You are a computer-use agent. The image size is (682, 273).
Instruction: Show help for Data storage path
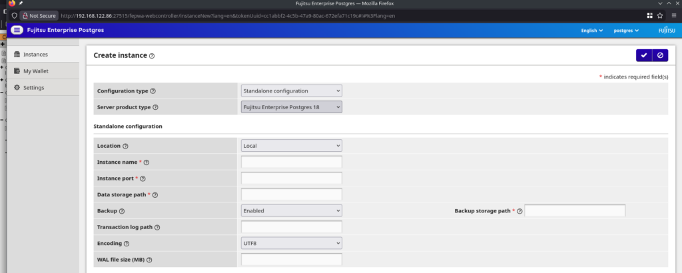coord(155,194)
